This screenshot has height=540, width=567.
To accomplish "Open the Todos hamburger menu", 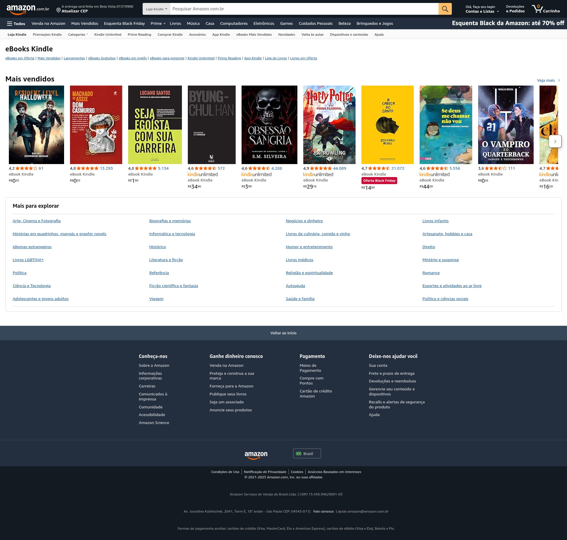I will point(16,24).
